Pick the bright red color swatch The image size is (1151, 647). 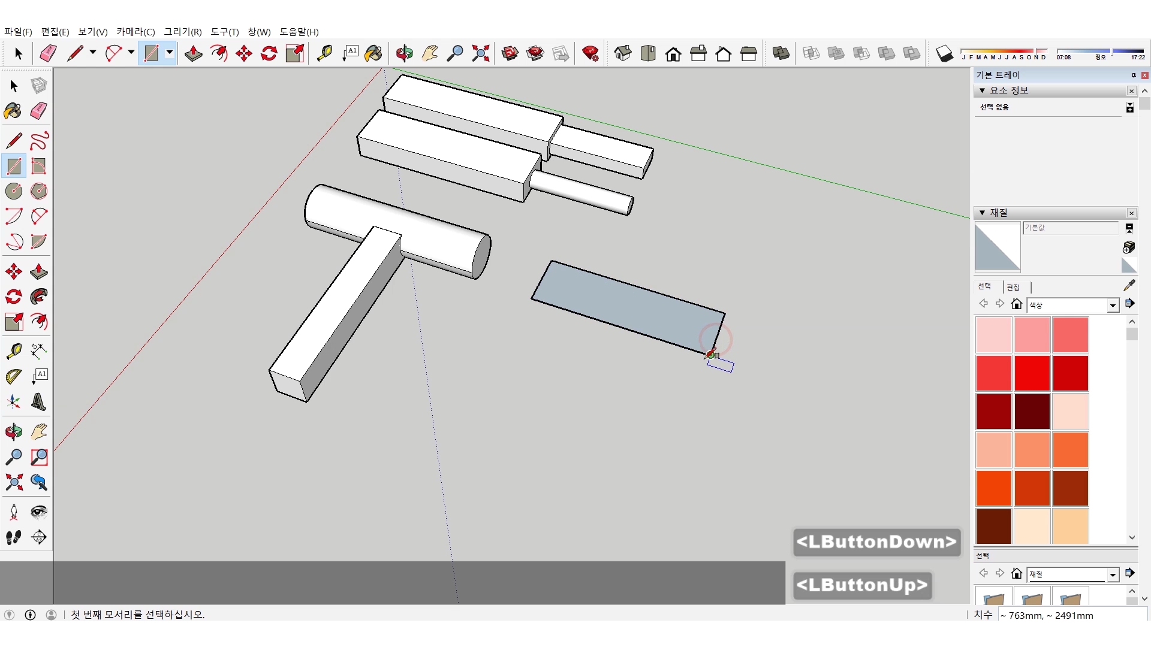click(1032, 373)
